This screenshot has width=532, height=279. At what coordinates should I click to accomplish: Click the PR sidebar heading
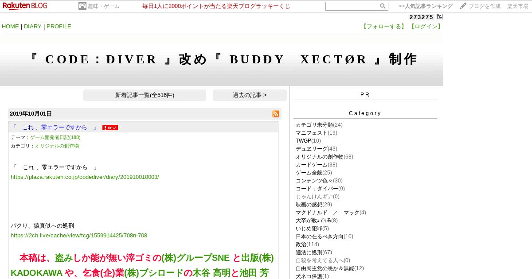365,95
